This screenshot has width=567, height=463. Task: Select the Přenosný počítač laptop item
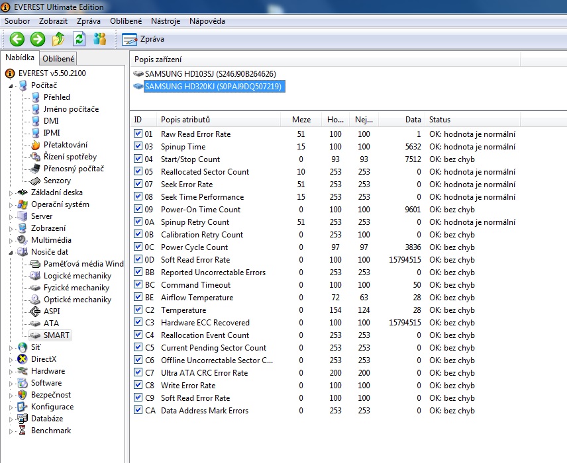click(x=68, y=169)
